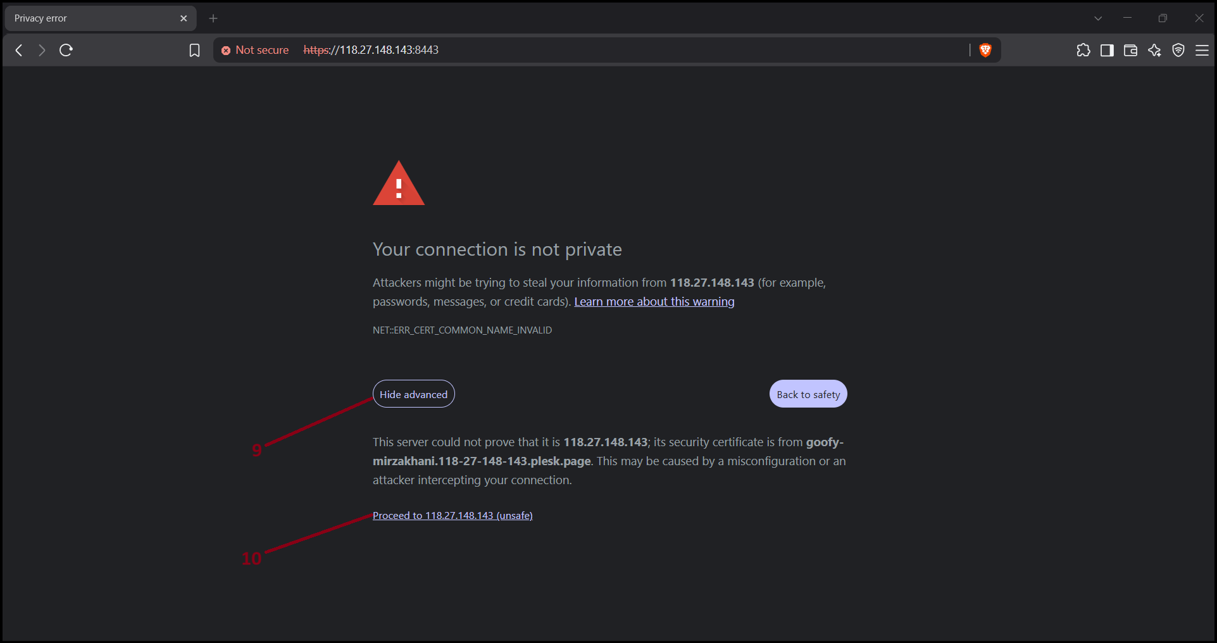1217x643 pixels.
Task: Click the forward navigation arrow
Action: [42, 50]
